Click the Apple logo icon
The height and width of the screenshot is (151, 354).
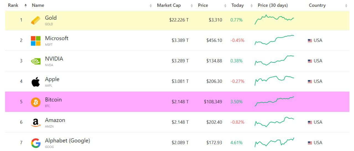35,82
